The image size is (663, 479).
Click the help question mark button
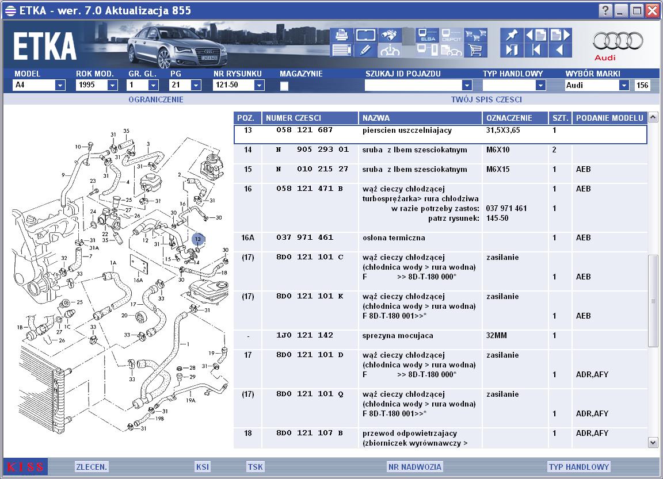(x=605, y=10)
